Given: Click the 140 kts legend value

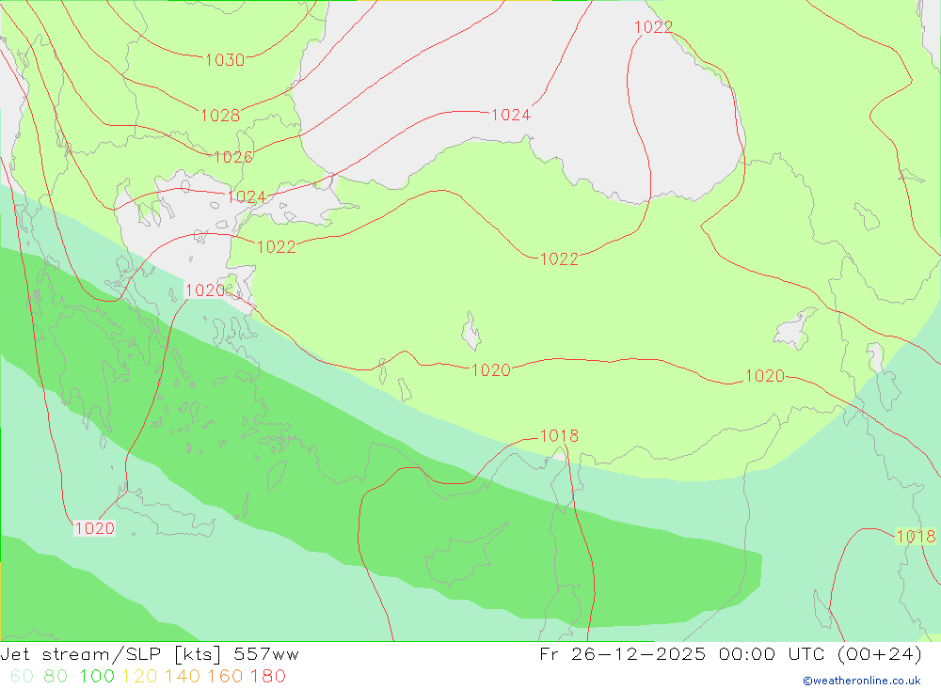Looking at the screenshot, I should pos(183,677).
